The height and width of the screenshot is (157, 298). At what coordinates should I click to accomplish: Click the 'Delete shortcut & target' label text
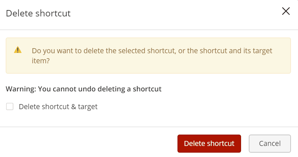58,107
